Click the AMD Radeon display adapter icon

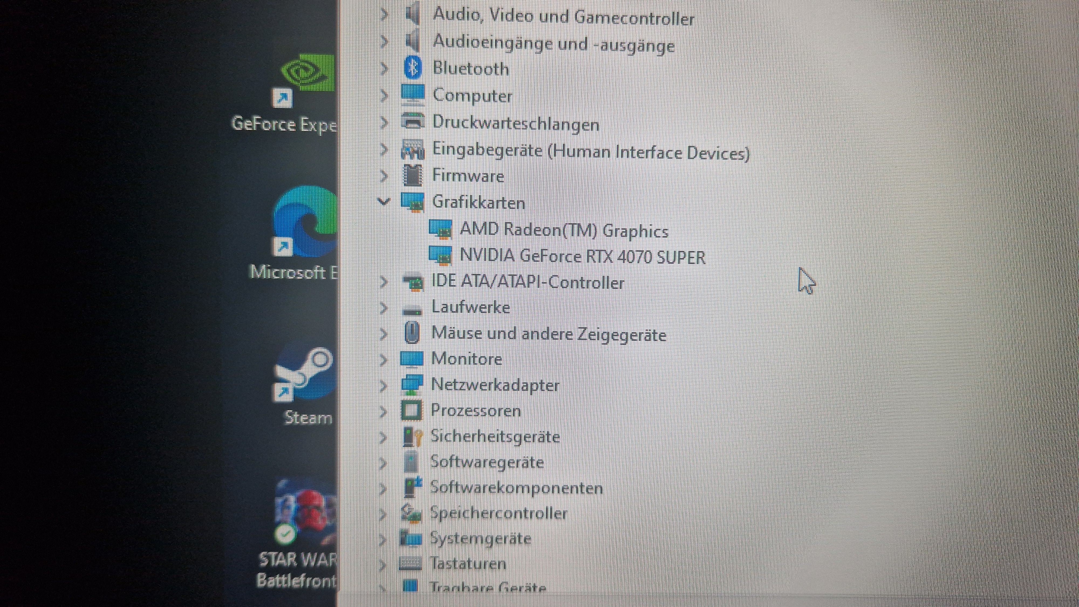click(x=440, y=229)
